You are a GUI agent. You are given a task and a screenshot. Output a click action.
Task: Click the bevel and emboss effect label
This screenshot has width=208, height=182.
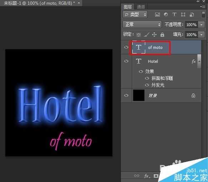point(162,78)
